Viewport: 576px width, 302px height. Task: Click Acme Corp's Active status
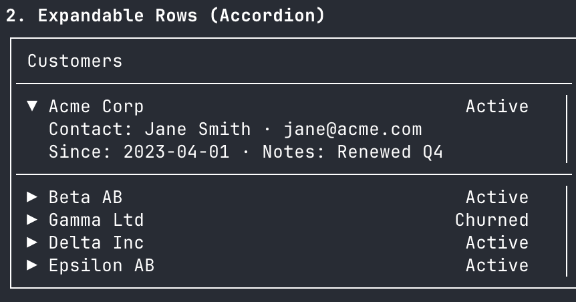(x=497, y=106)
